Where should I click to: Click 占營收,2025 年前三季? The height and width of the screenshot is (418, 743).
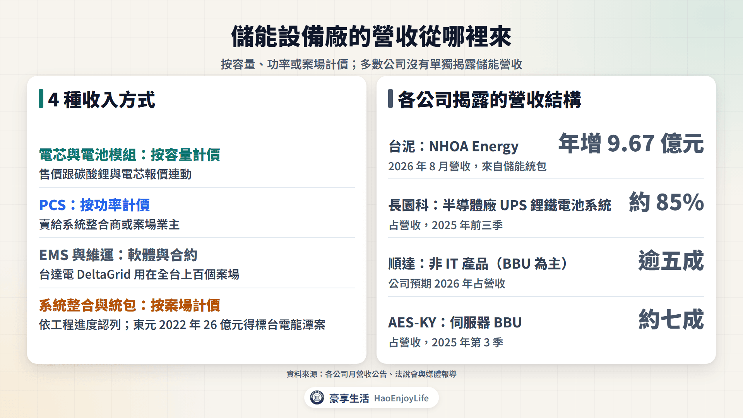[446, 225]
